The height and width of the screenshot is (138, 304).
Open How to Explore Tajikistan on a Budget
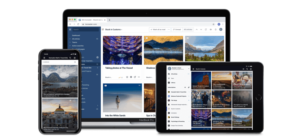coord(56,94)
